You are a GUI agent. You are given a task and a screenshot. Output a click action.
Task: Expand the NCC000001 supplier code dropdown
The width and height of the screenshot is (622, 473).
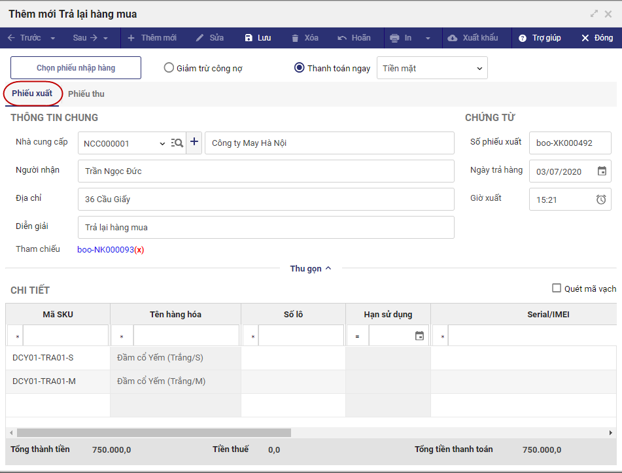pyautogui.click(x=162, y=143)
